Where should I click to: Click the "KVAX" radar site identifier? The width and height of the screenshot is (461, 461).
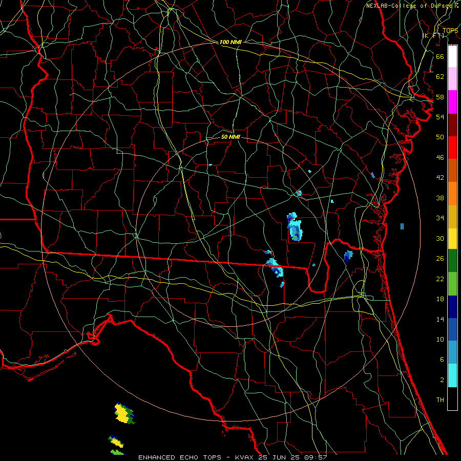pyautogui.click(x=245, y=457)
